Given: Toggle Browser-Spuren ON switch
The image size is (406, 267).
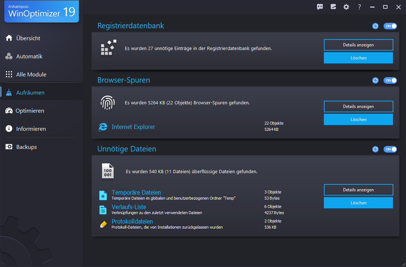Looking at the screenshot, I should (390, 80).
